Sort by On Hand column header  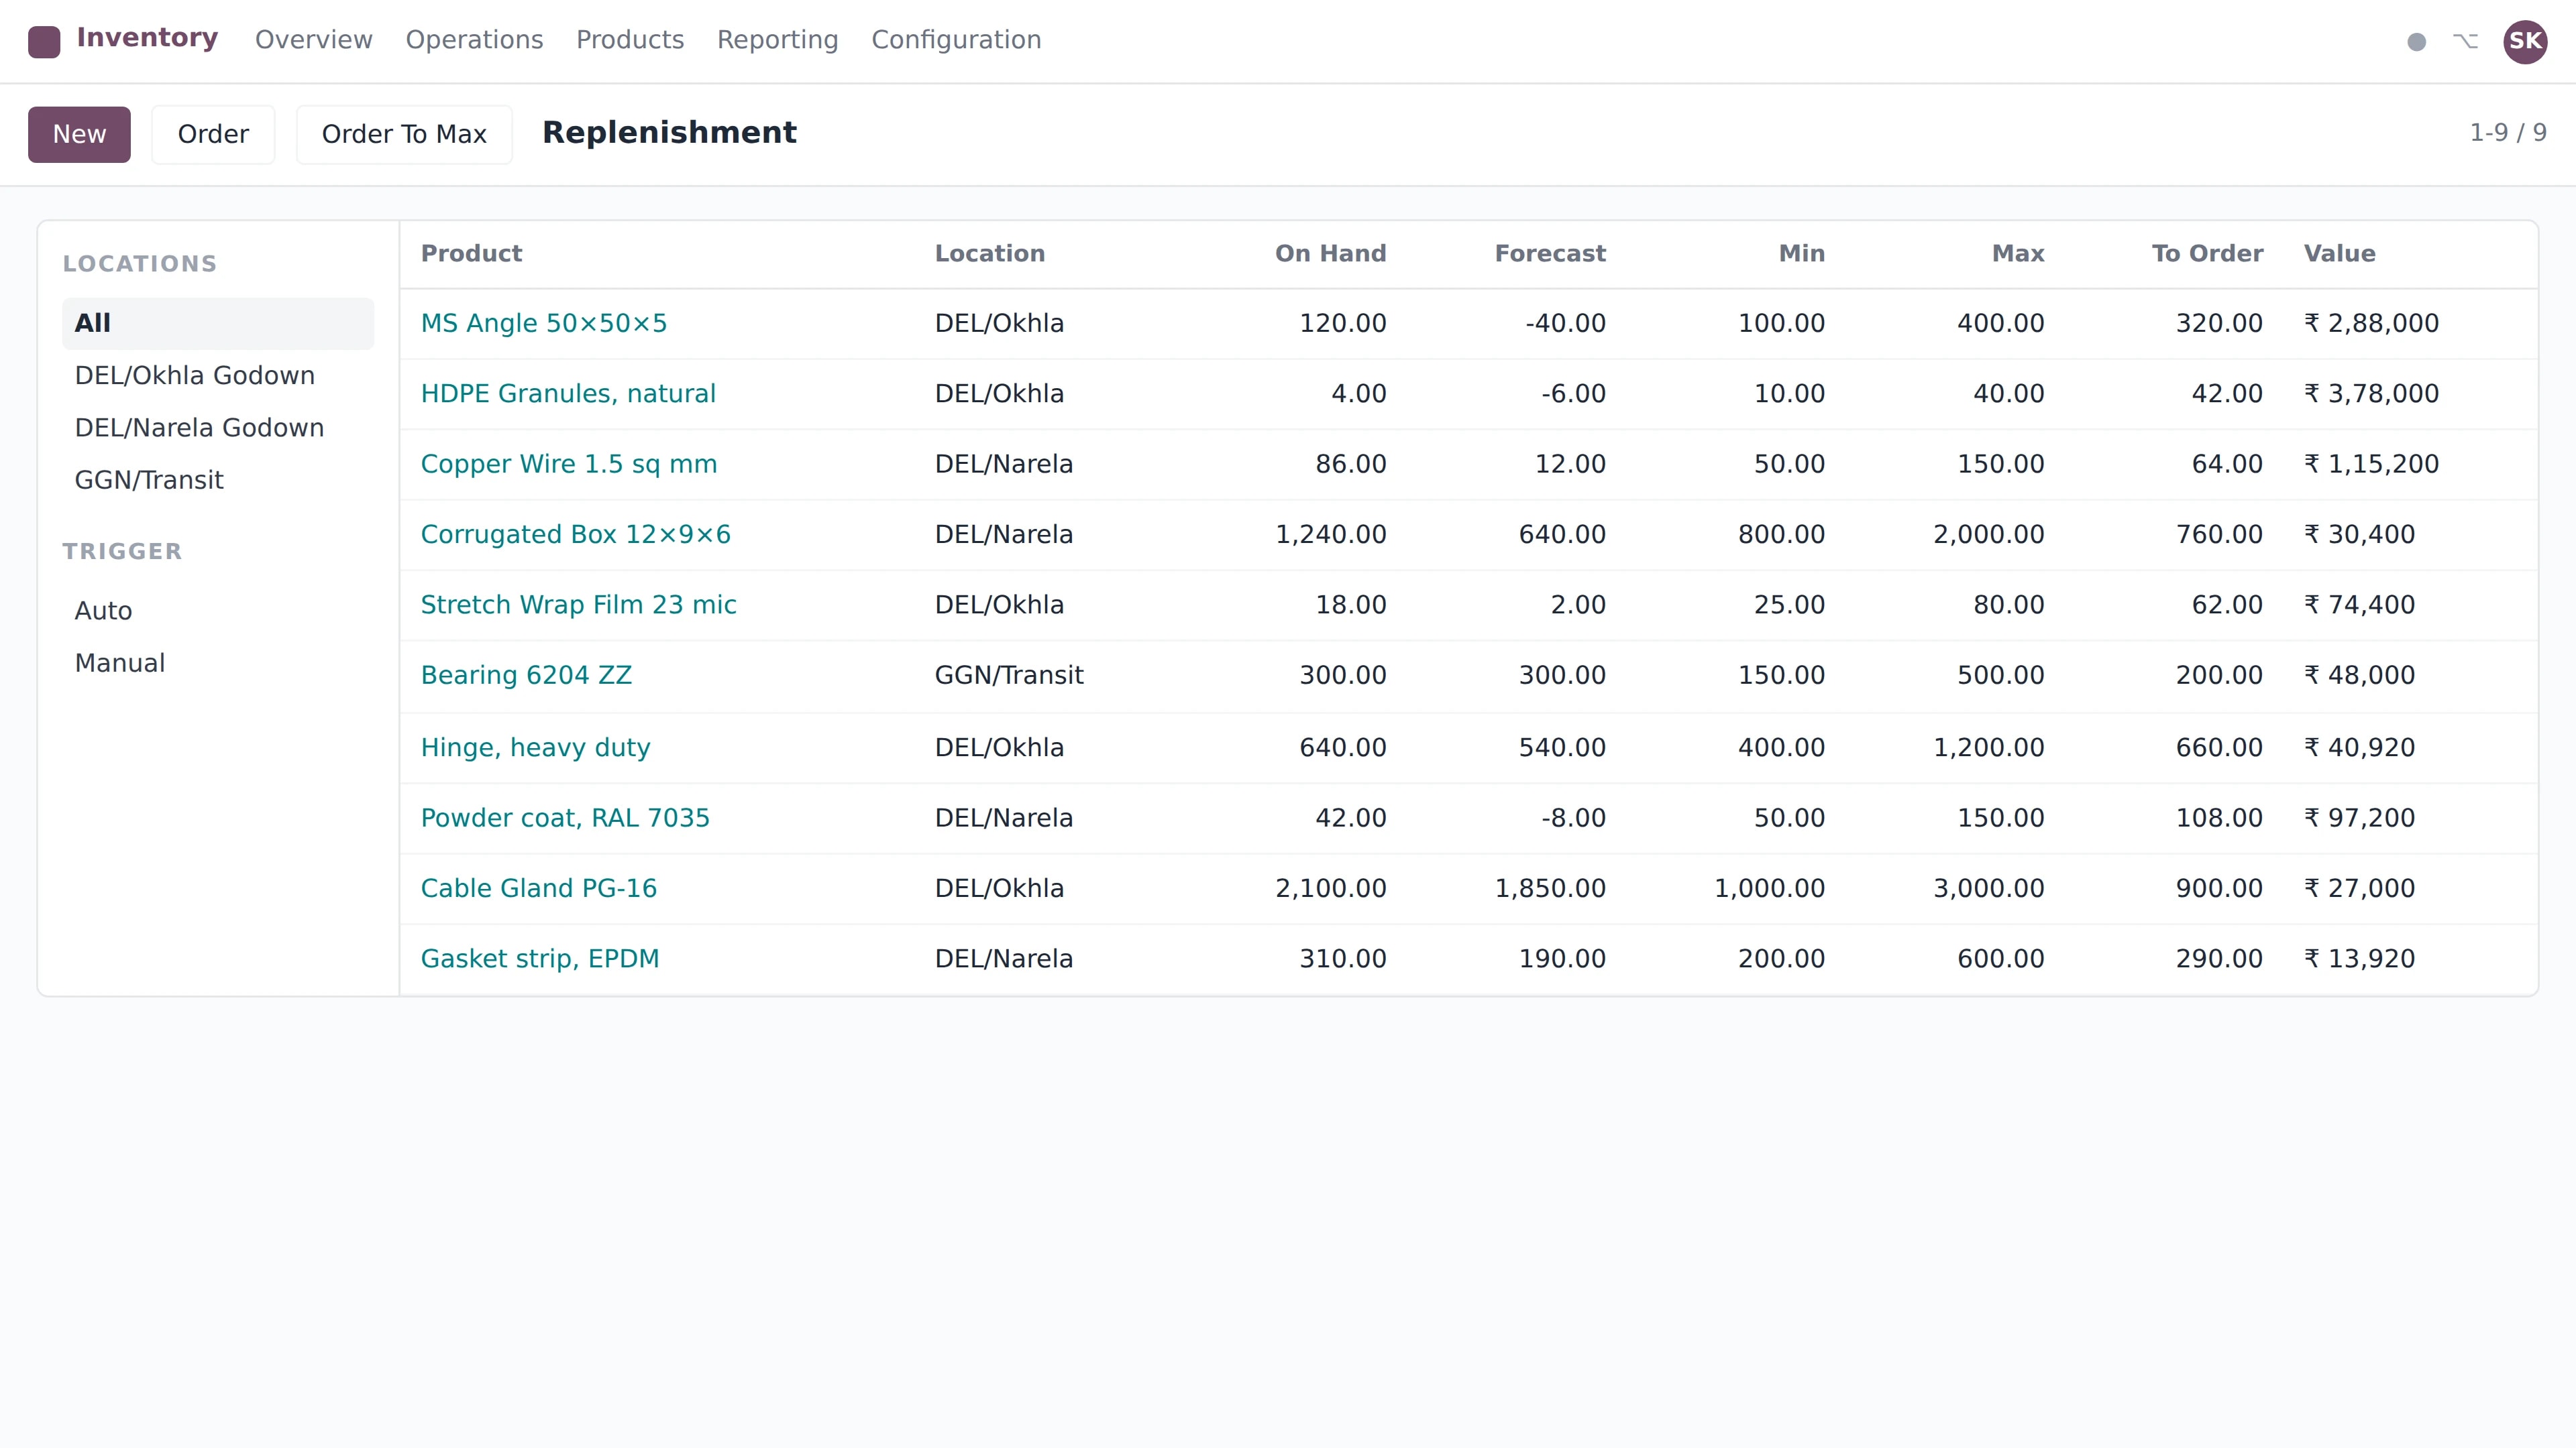(x=1330, y=254)
